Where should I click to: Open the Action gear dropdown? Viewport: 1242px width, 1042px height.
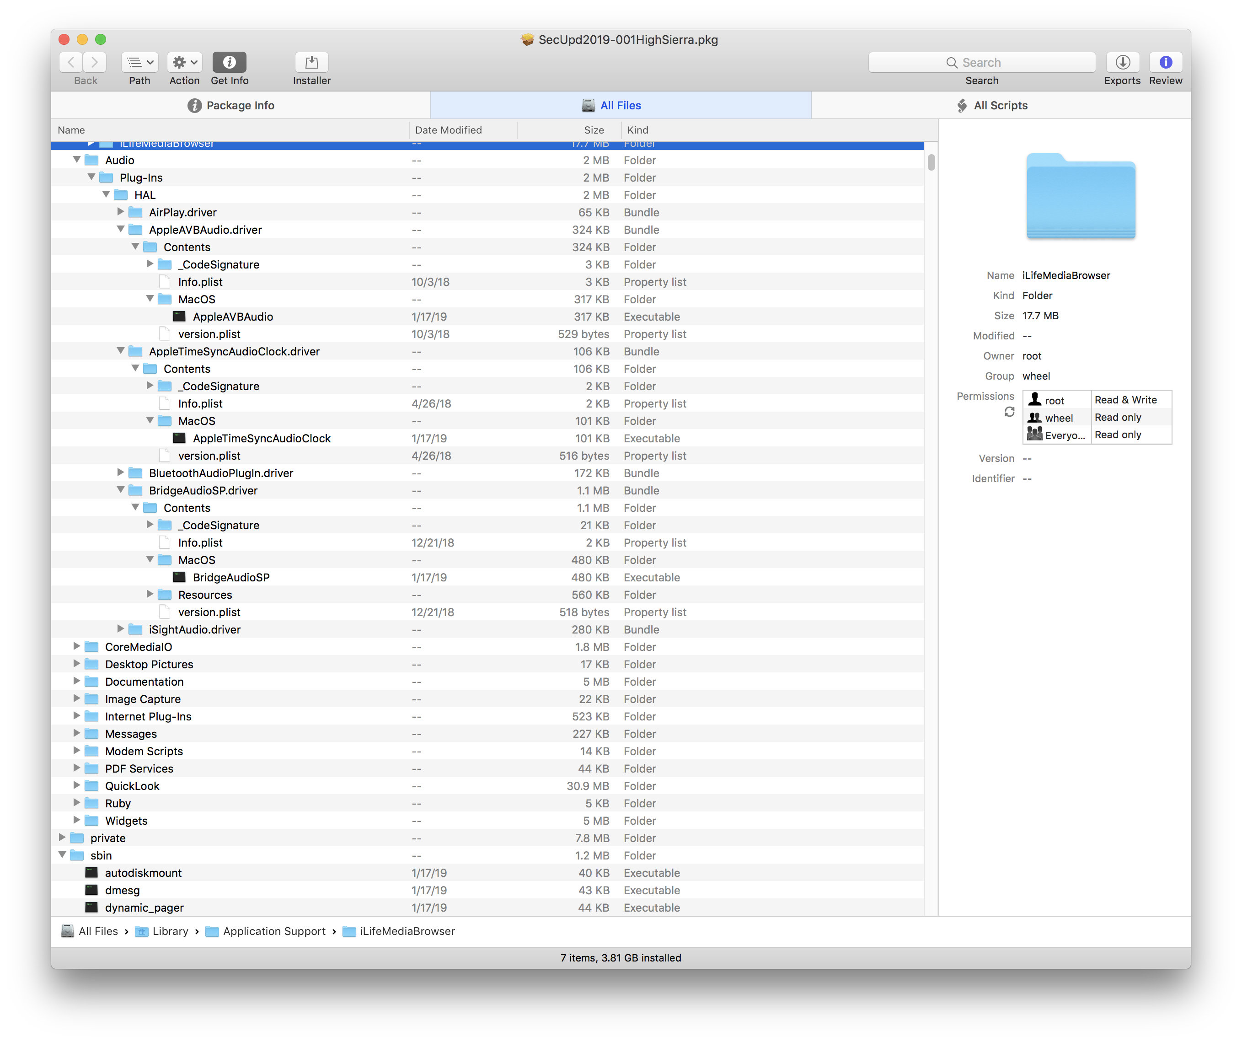tap(185, 62)
